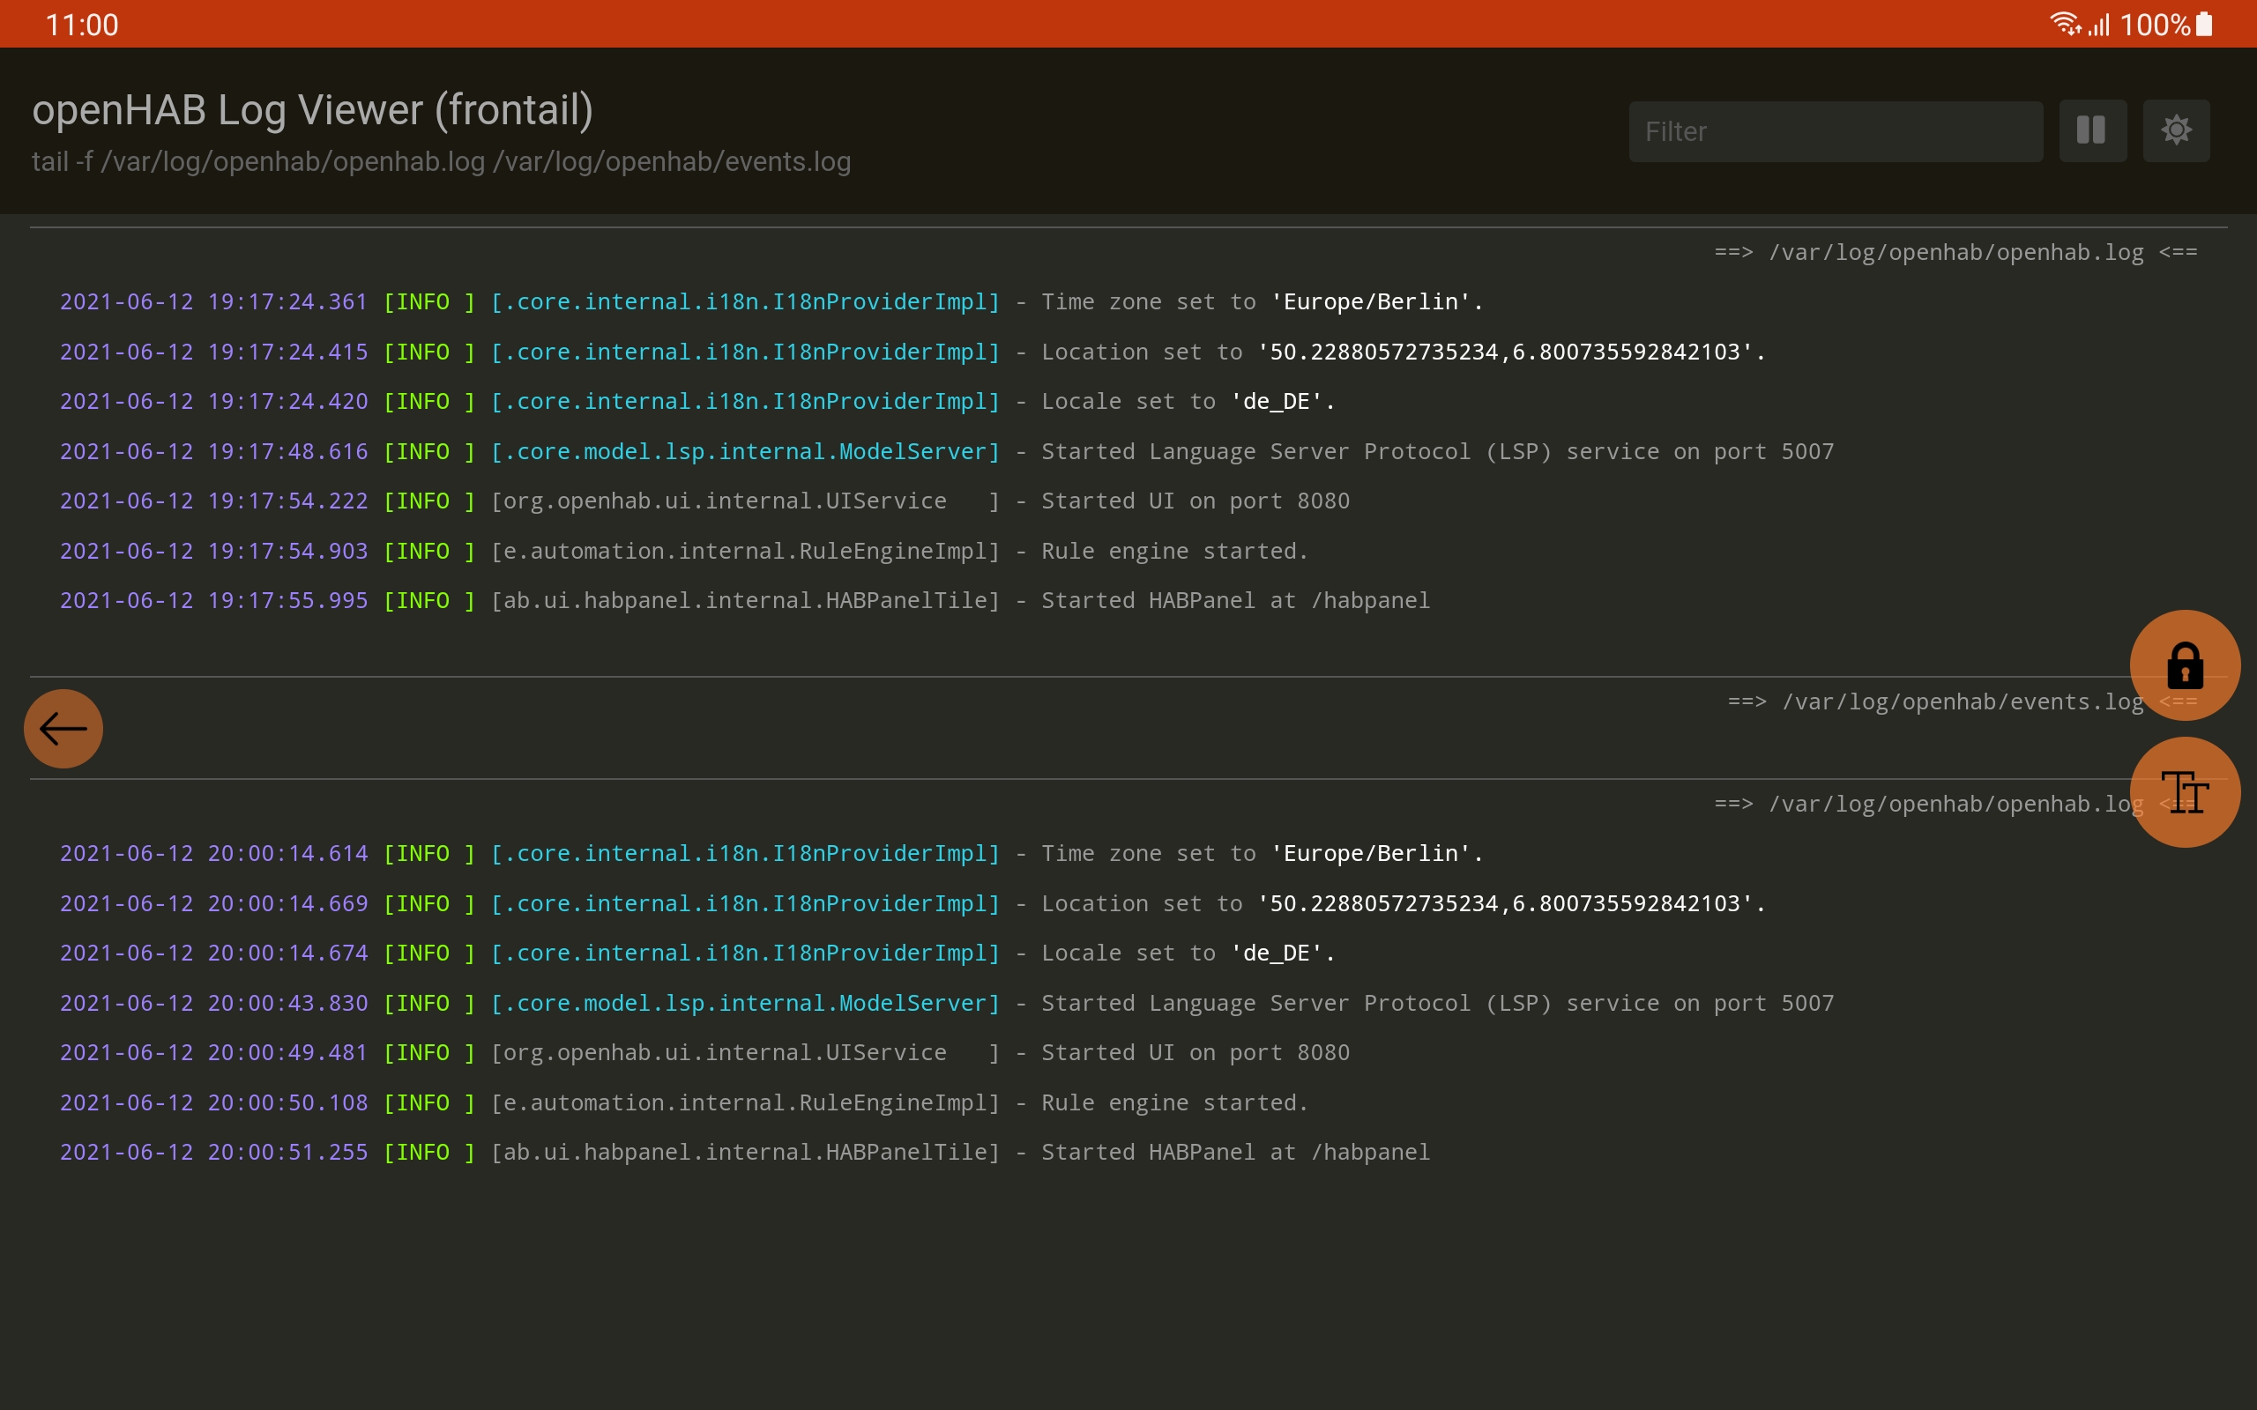Pause the log stream
This screenshot has height=1410, width=2257.
[x=2092, y=130]
